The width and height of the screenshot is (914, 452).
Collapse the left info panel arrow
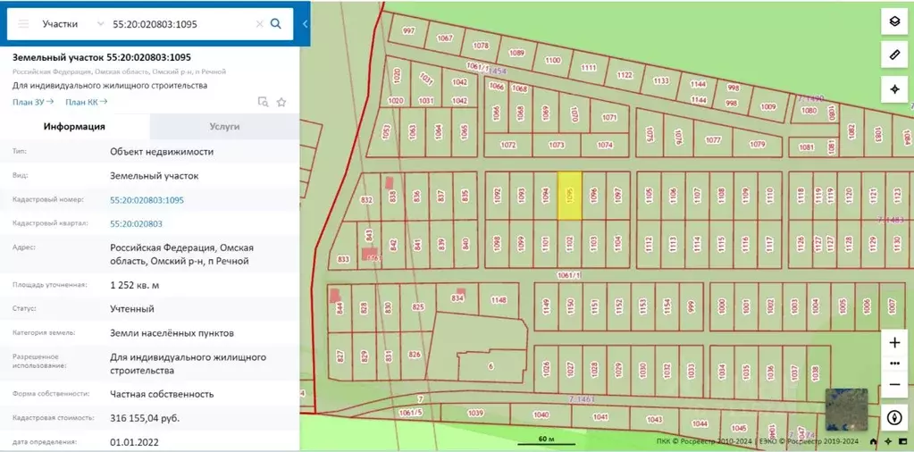click(305, 24)
